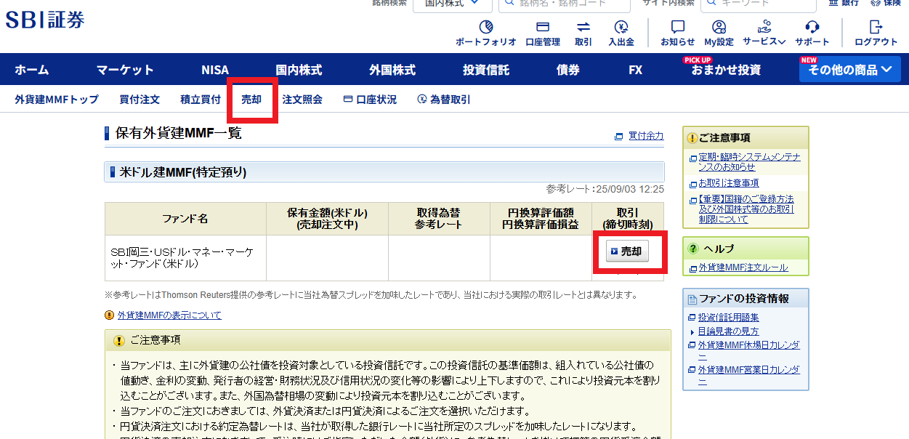Open the 外貨建MMFの表示について link
Viewport: 909px width, 439px height.
pos(169,315)
